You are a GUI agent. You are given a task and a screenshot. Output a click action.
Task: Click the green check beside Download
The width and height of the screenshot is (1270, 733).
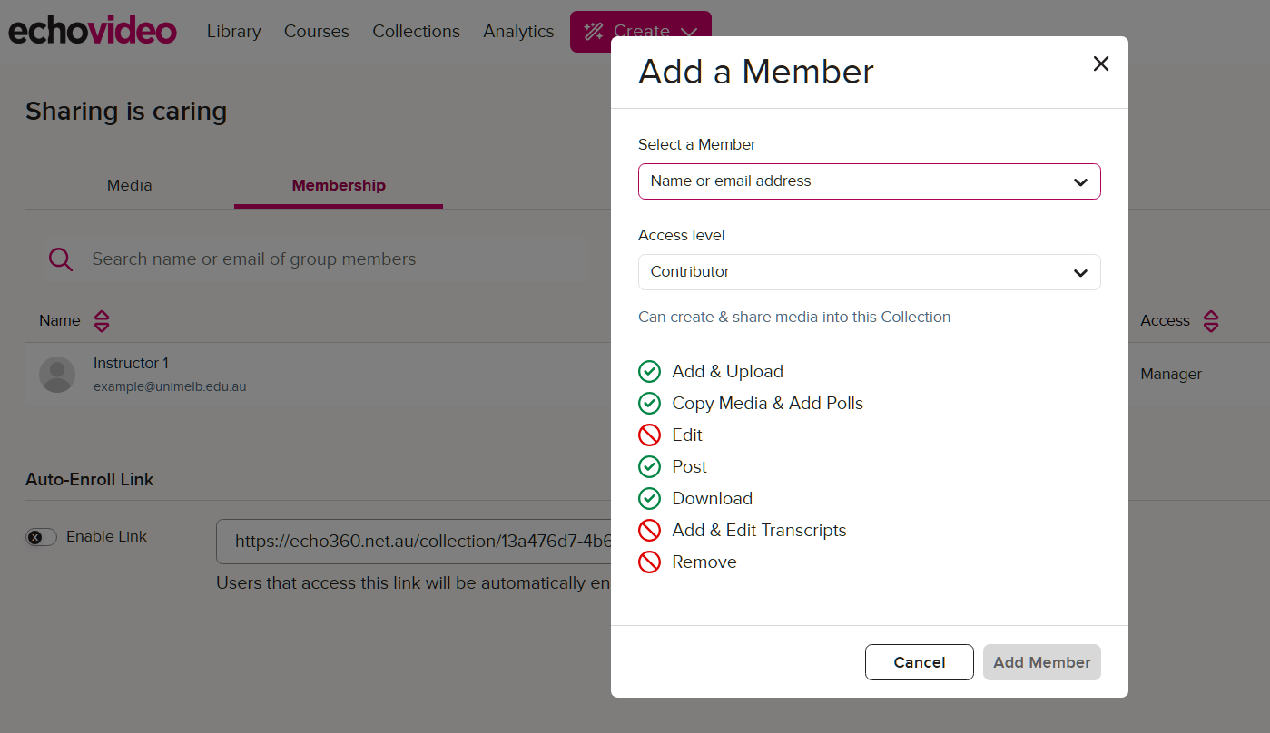tap(649, 499)
